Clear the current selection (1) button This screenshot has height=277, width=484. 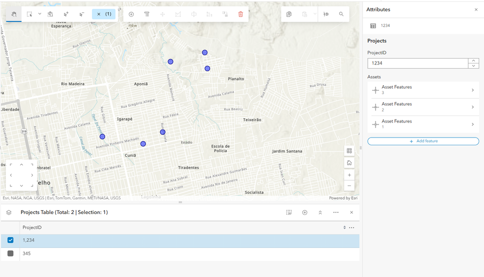(x=104, y=14)
